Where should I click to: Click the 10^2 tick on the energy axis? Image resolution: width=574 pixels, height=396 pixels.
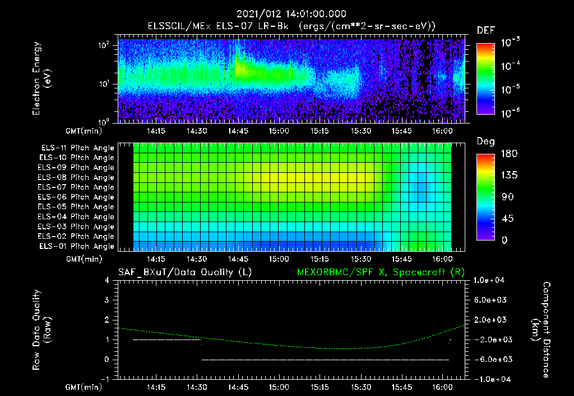(x=104, y=45)
